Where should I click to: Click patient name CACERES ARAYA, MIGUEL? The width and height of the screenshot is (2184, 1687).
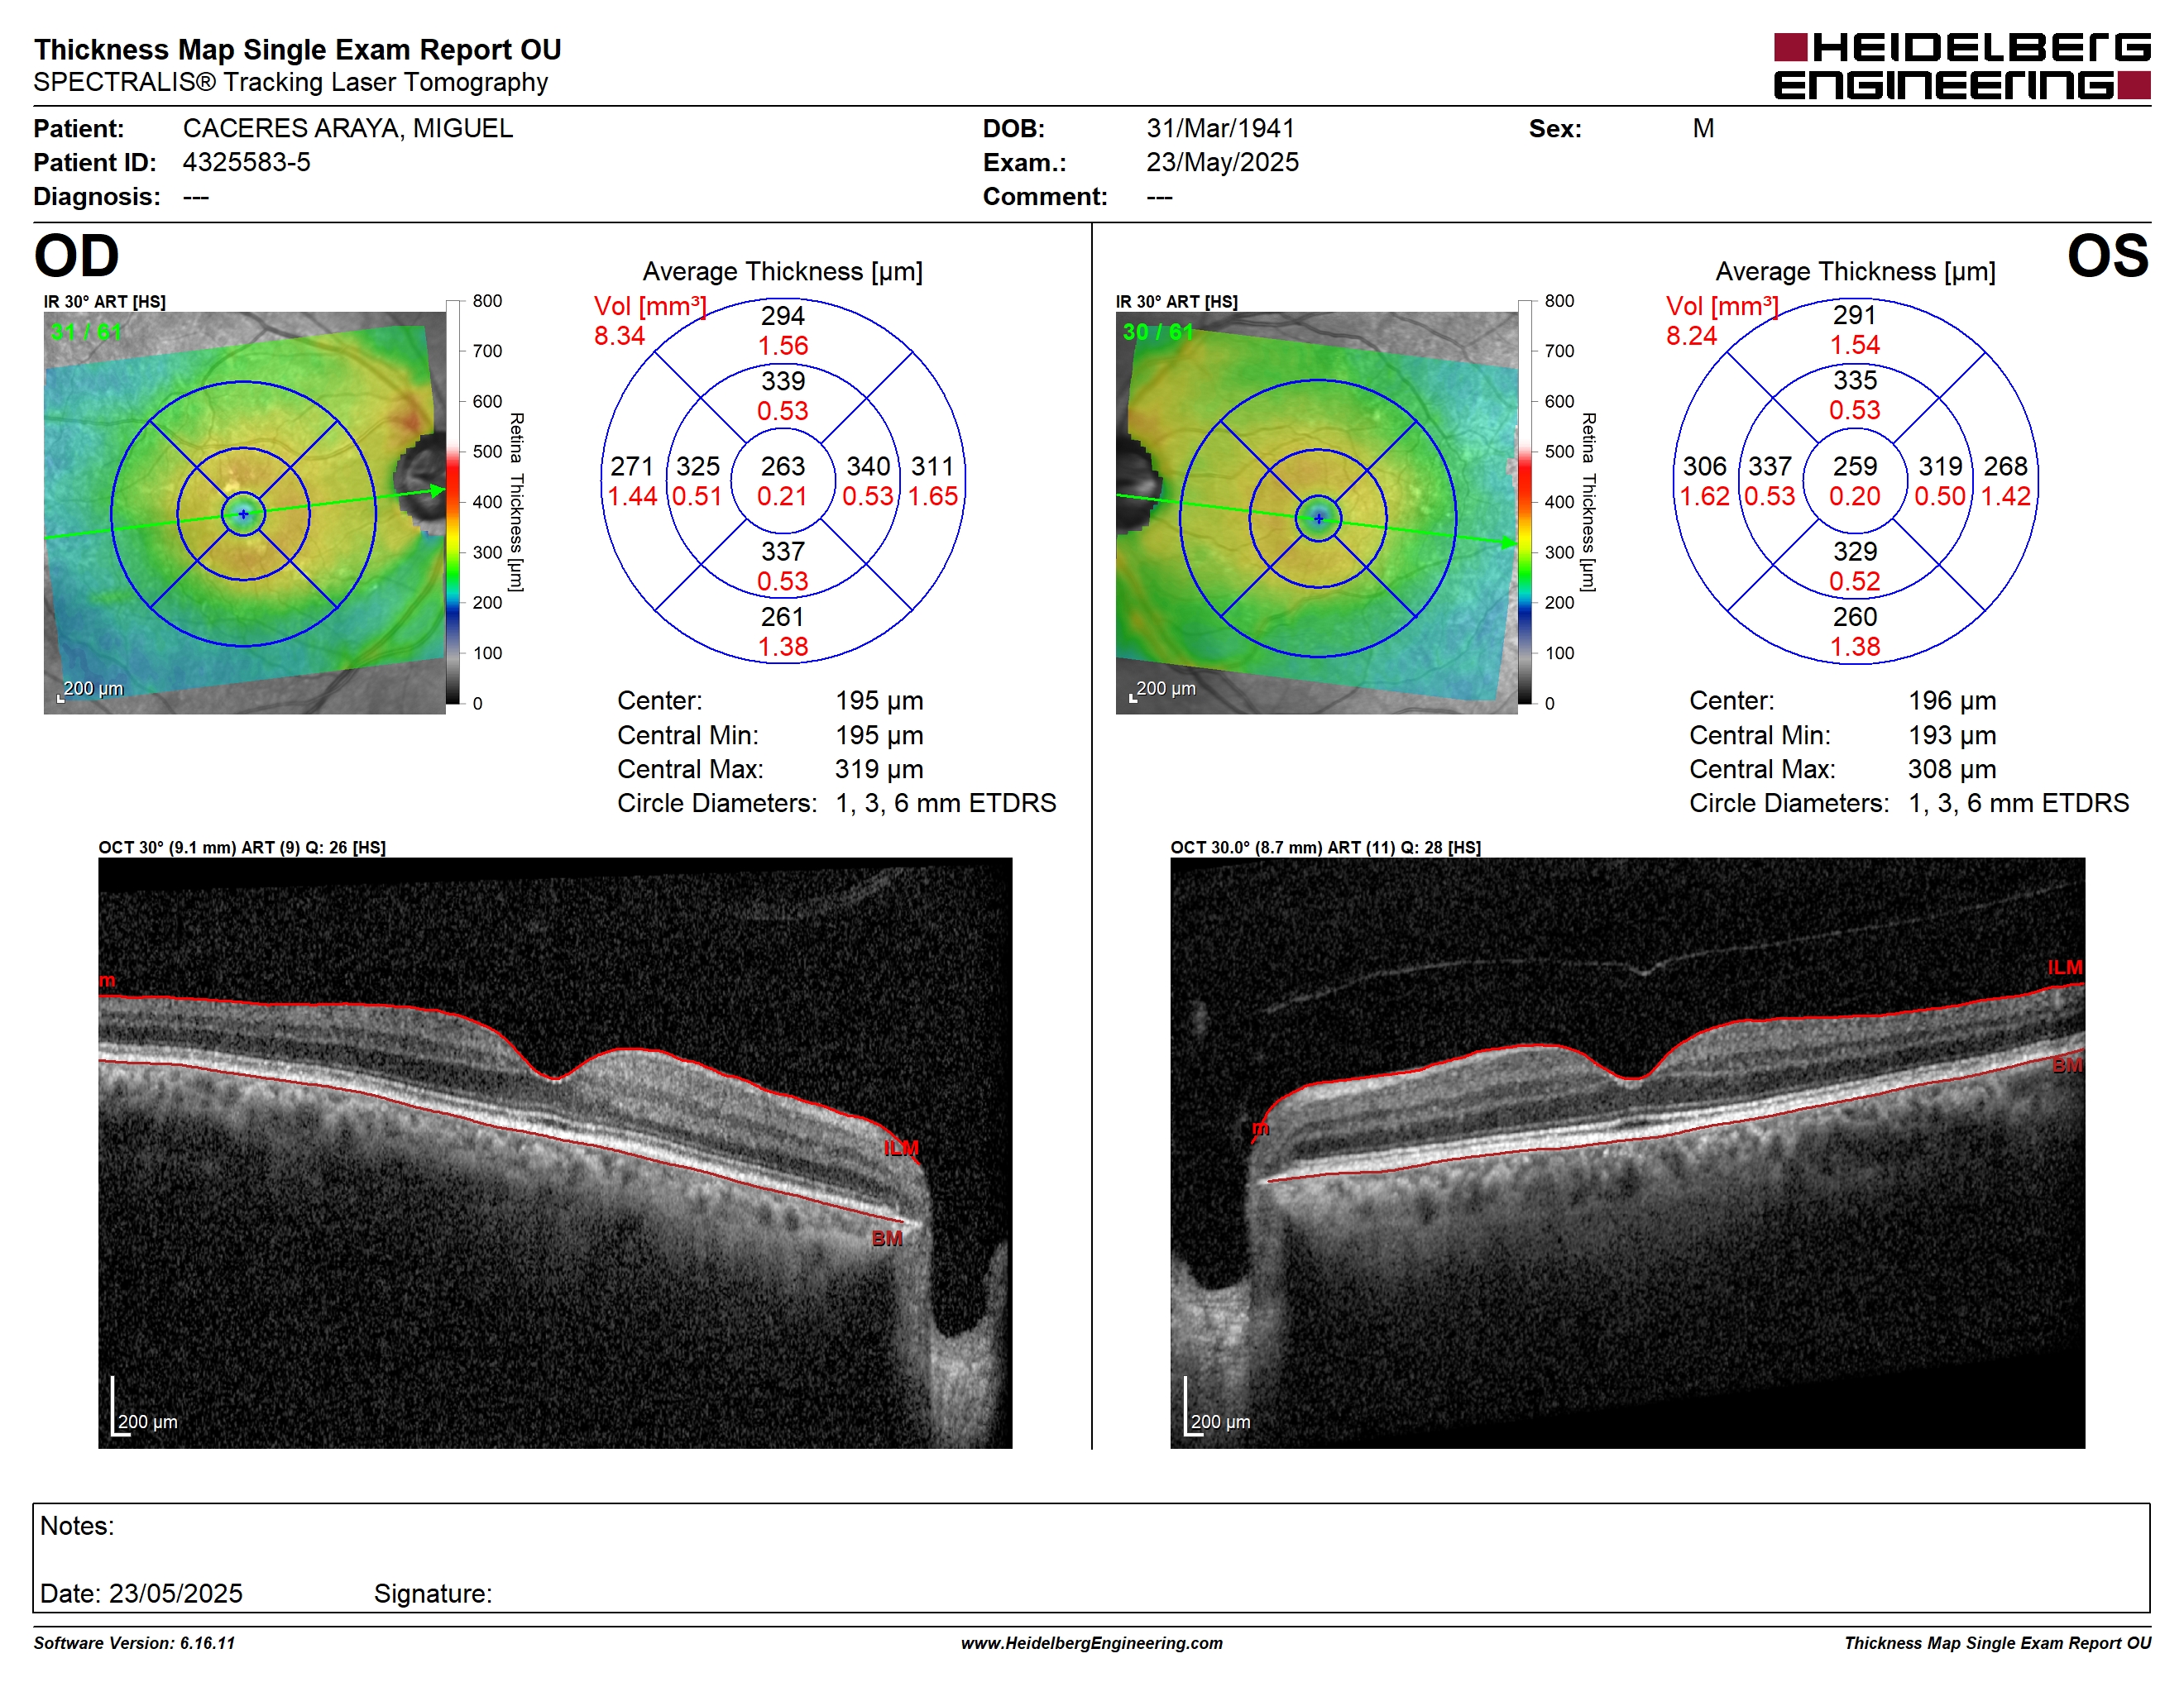coord(348,128)
